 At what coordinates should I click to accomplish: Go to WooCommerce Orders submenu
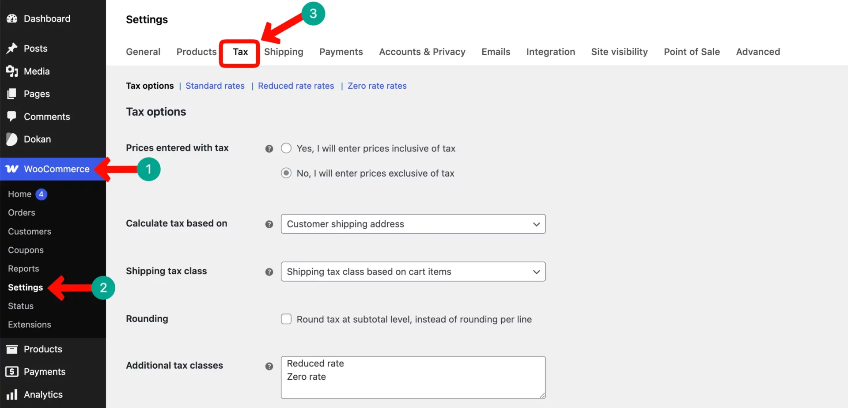point(22,213)
